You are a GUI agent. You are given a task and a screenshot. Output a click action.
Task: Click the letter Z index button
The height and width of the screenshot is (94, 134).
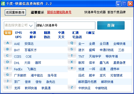(x=72, y=87)
